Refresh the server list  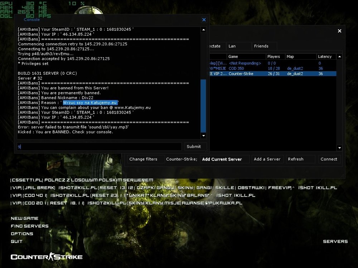point(300,159)
